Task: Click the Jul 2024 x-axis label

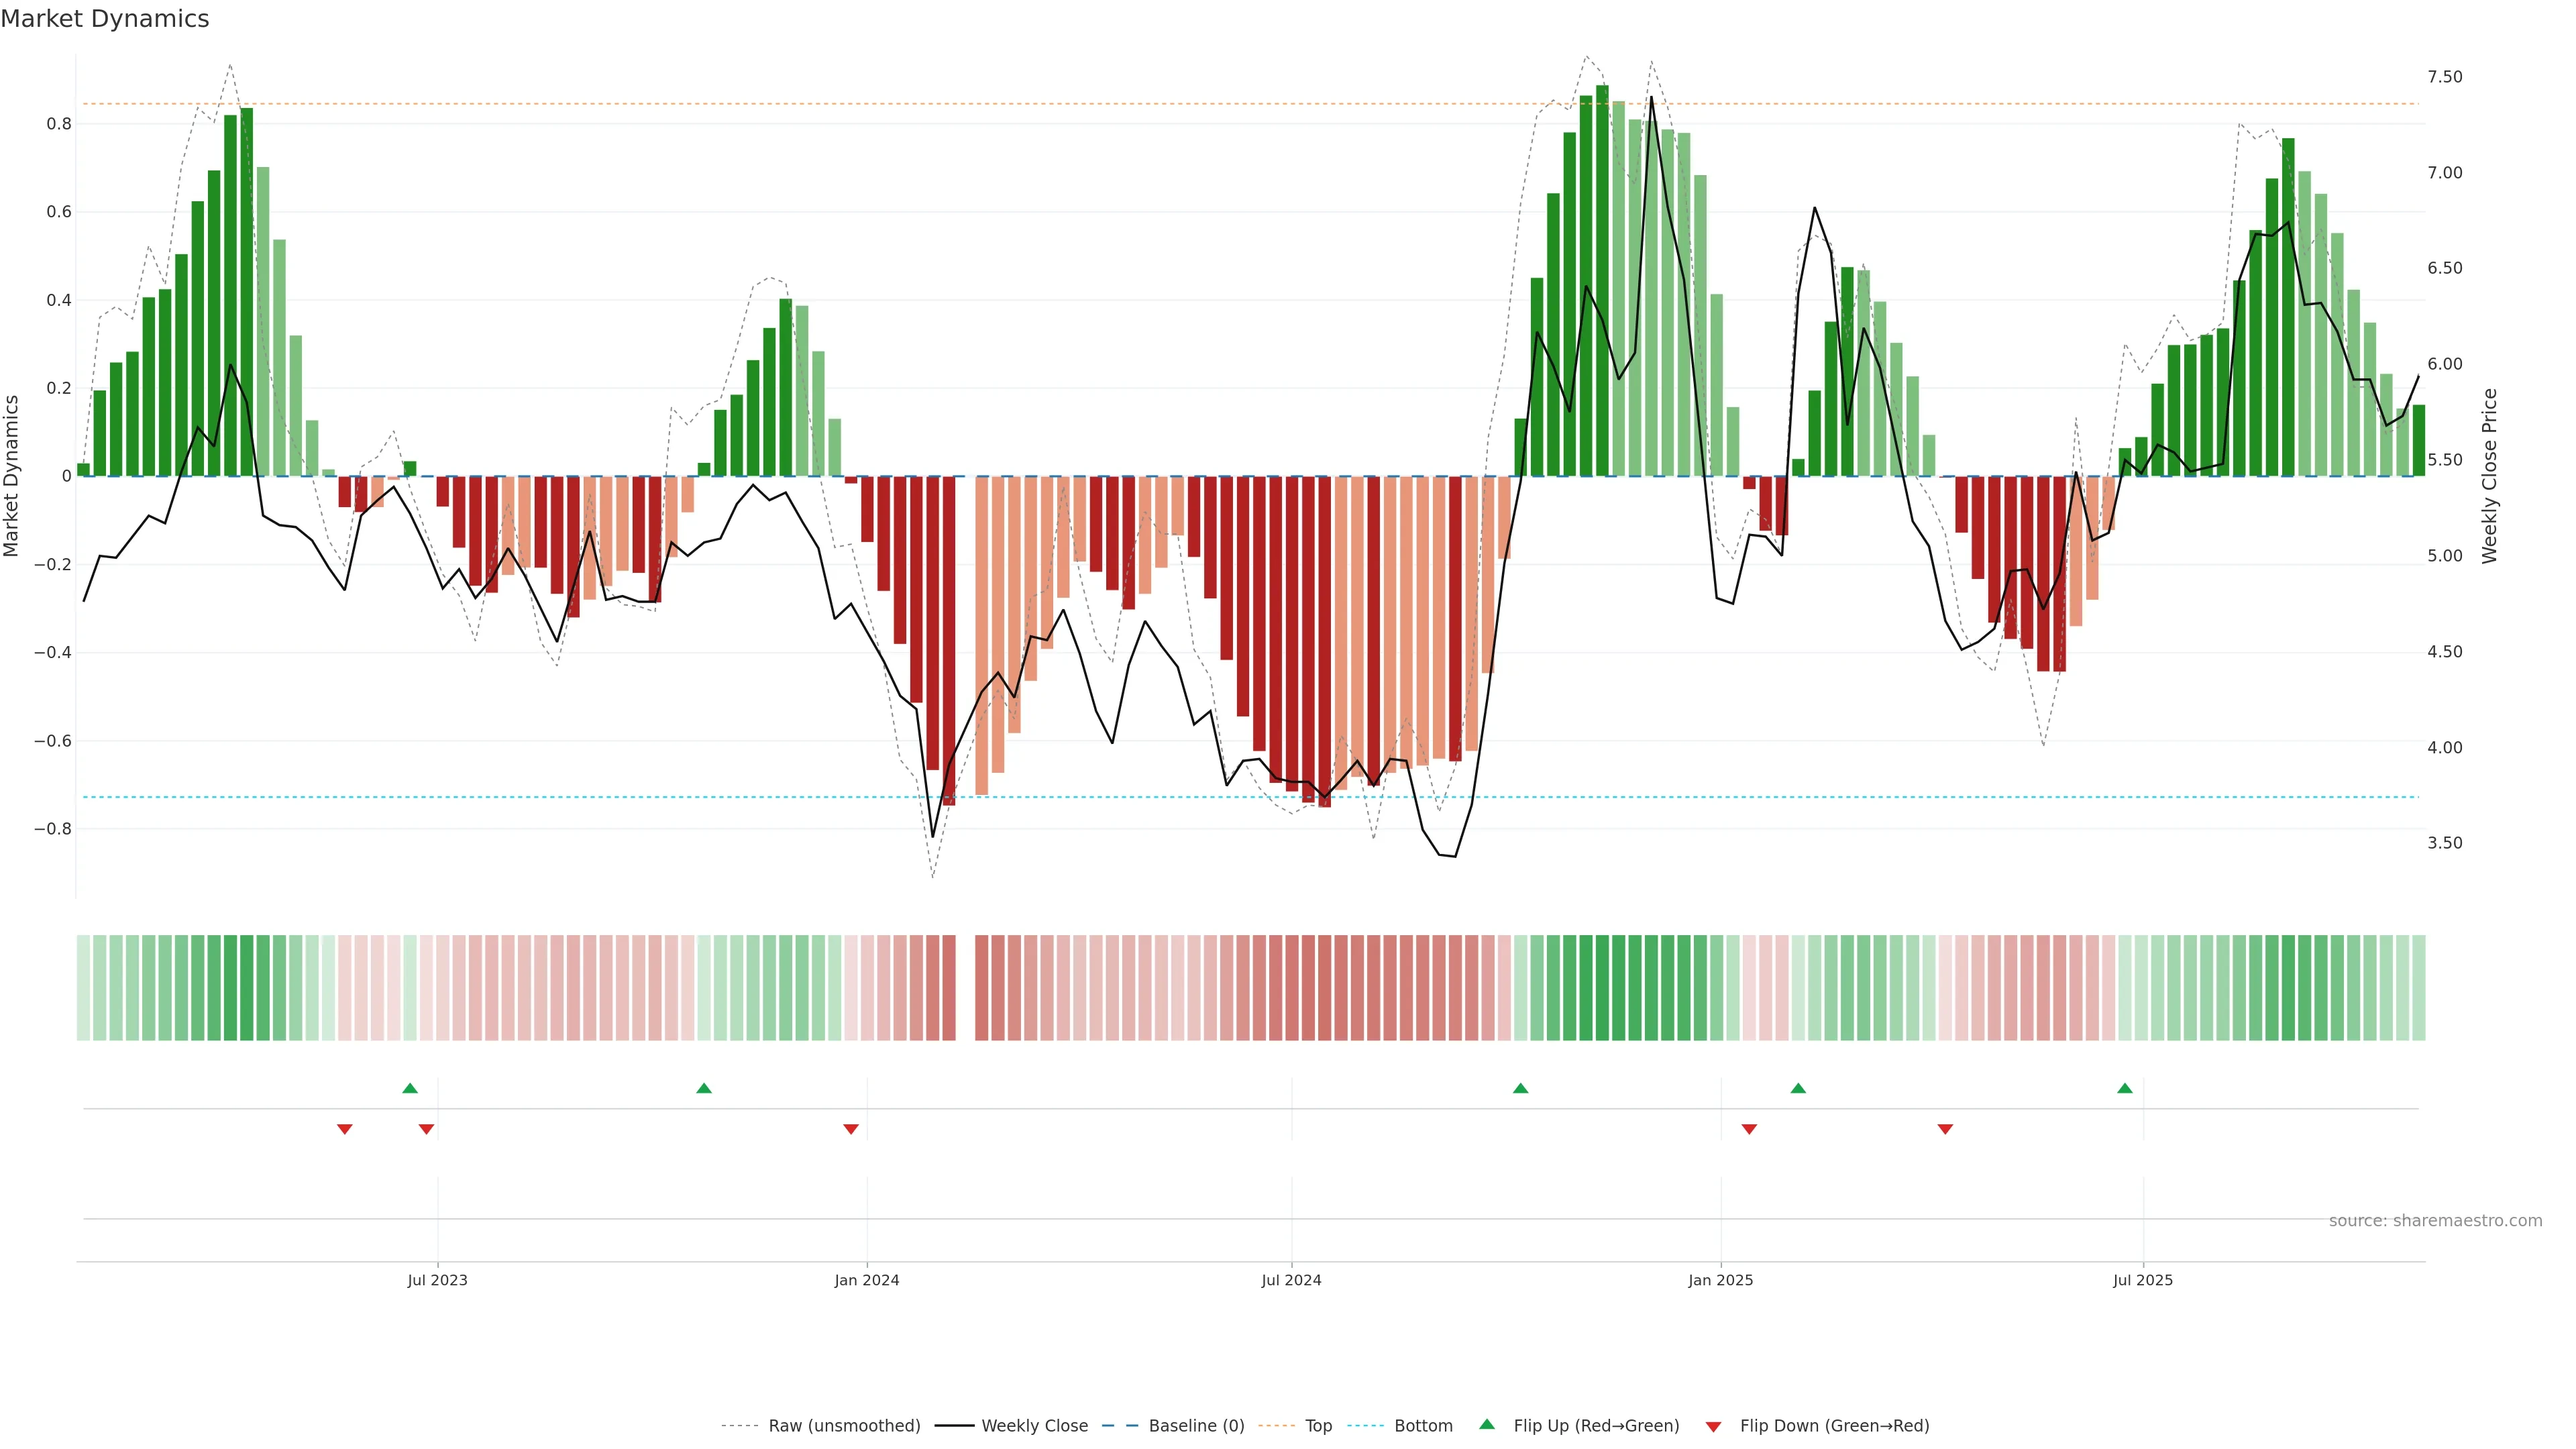Action: (x=1291, y=1280)
